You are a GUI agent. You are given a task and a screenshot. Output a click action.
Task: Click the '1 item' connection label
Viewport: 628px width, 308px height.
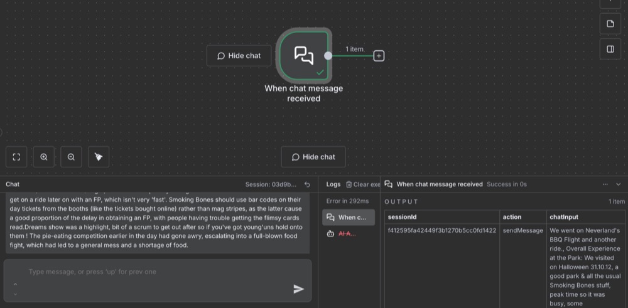pyautogui.click(x=354, y=49)
